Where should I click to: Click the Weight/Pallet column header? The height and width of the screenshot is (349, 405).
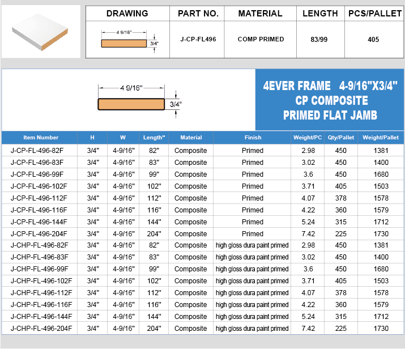[x=381, y=138]
